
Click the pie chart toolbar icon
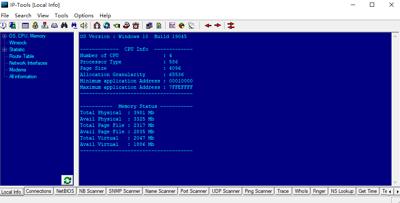(x=182, y=25)
